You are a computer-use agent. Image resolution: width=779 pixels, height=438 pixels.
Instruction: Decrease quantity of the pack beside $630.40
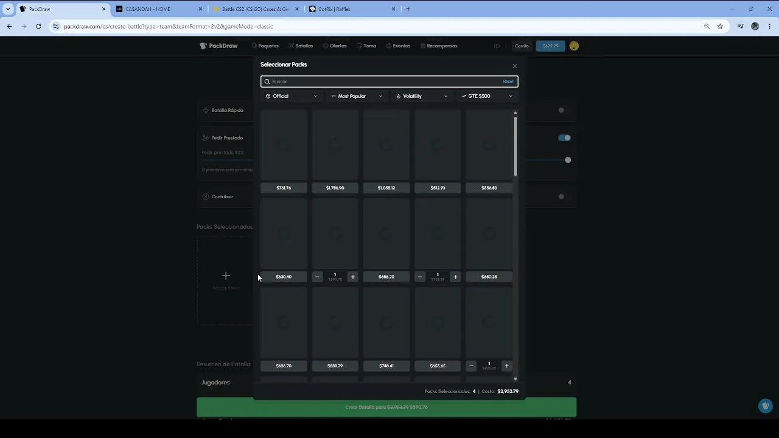click(317, 277)
